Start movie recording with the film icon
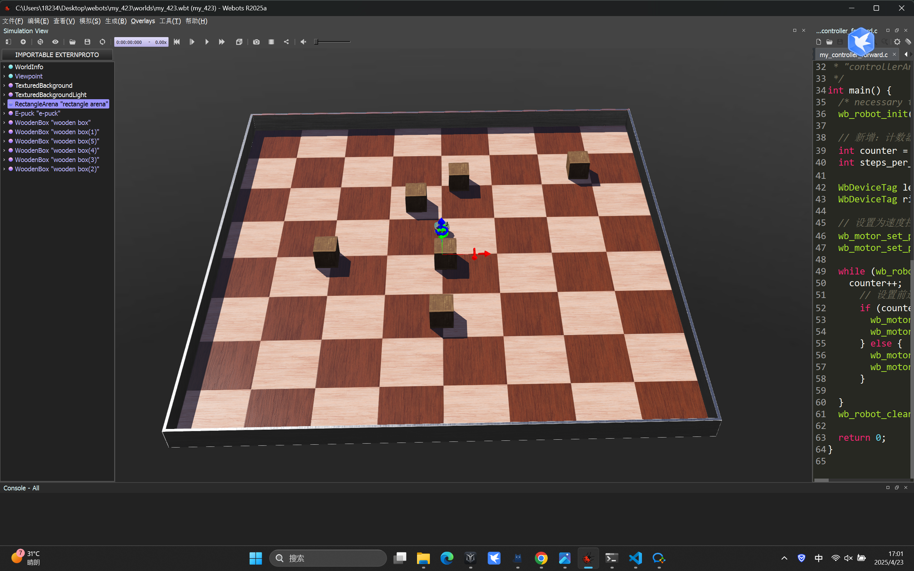This screenshot has width=914, height=571. [271, 42]
